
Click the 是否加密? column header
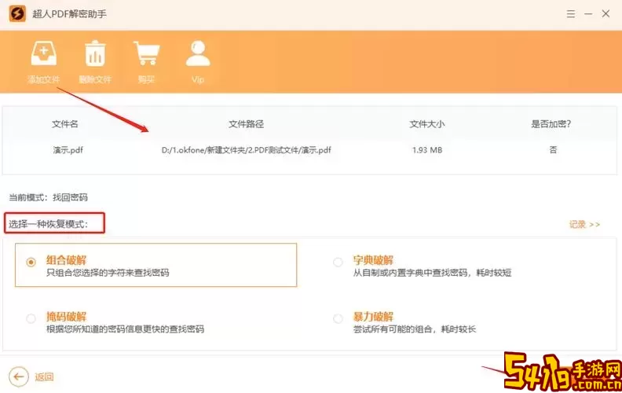(x=551, y=124)
